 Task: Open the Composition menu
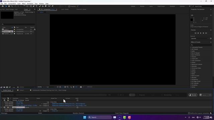click(12, 4)
